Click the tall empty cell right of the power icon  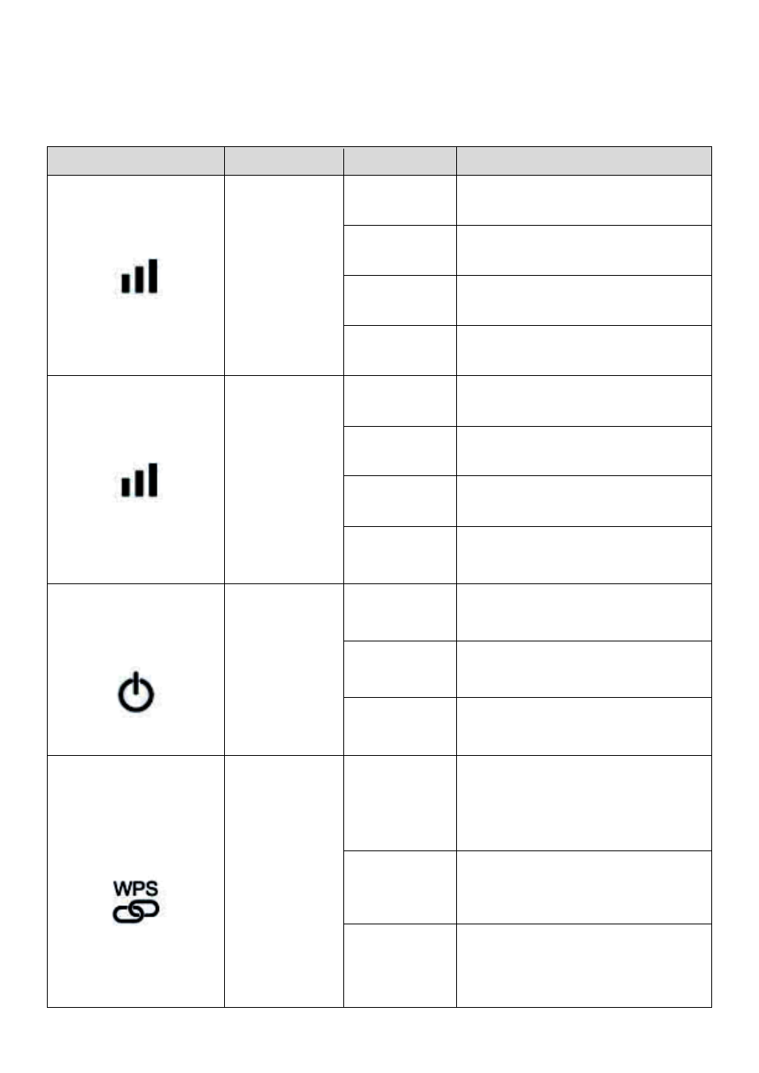click(284, 669)
